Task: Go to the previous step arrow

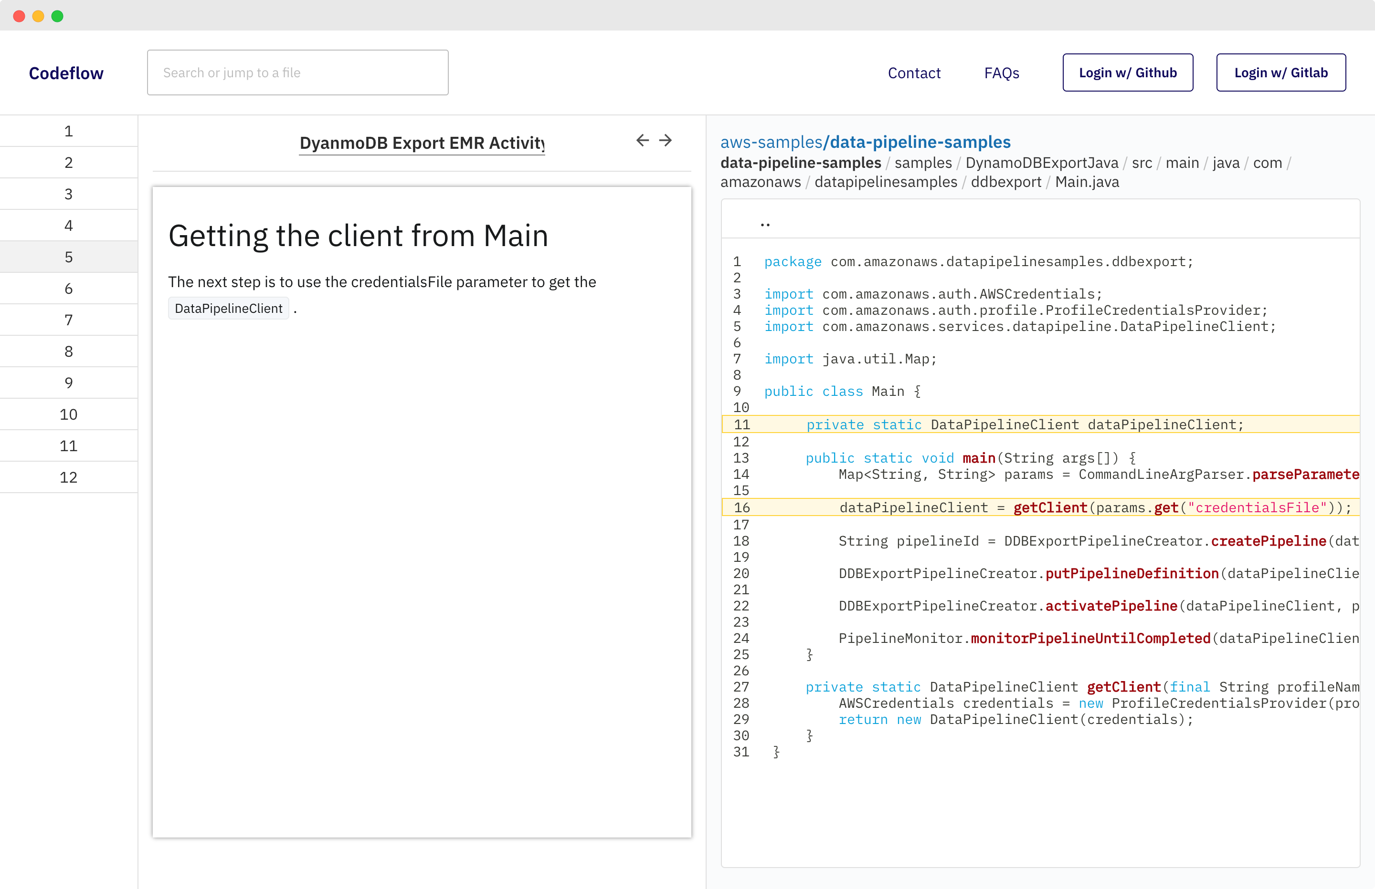Action: pyautogui.click(x=643, y=140)
